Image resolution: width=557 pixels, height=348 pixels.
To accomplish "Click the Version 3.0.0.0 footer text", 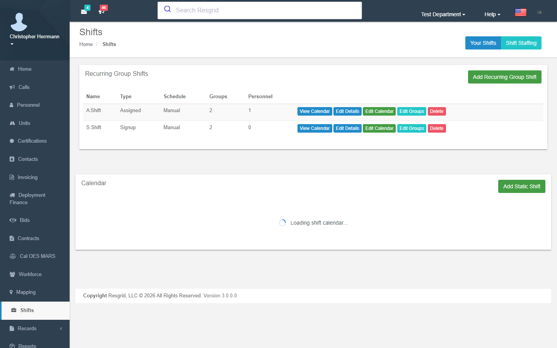I will point(220,295).
